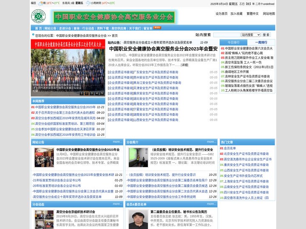
Task: Open recommended item 分会参加中国职业安全健康协会在天津召开
Action: tap(65, 129)
